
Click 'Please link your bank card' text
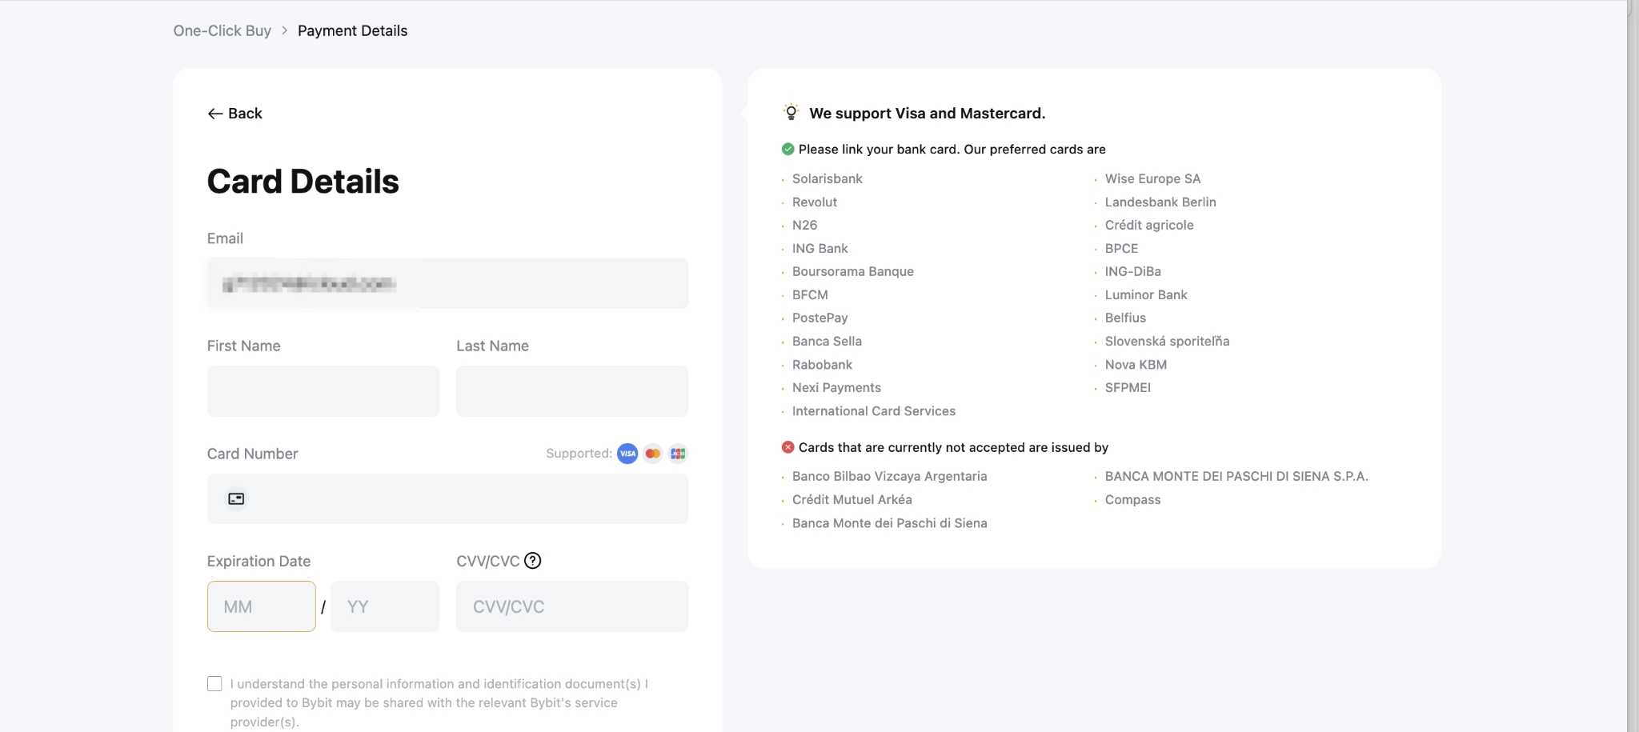click(x=952, y=149)
